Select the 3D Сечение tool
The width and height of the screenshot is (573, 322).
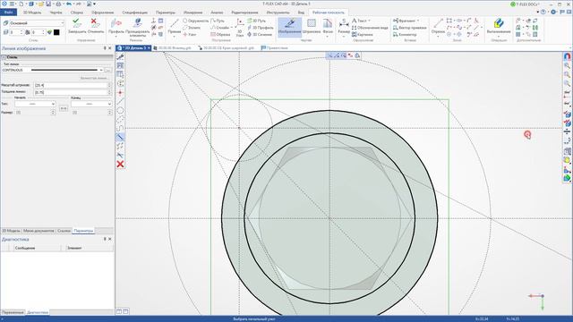(260, 34)
